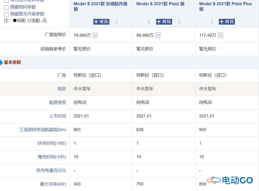Select the 117.49万 price value

pos(207,35)
